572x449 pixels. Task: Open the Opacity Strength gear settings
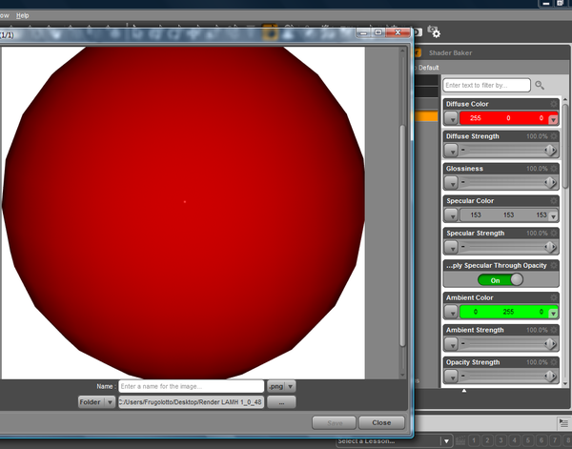554,362
